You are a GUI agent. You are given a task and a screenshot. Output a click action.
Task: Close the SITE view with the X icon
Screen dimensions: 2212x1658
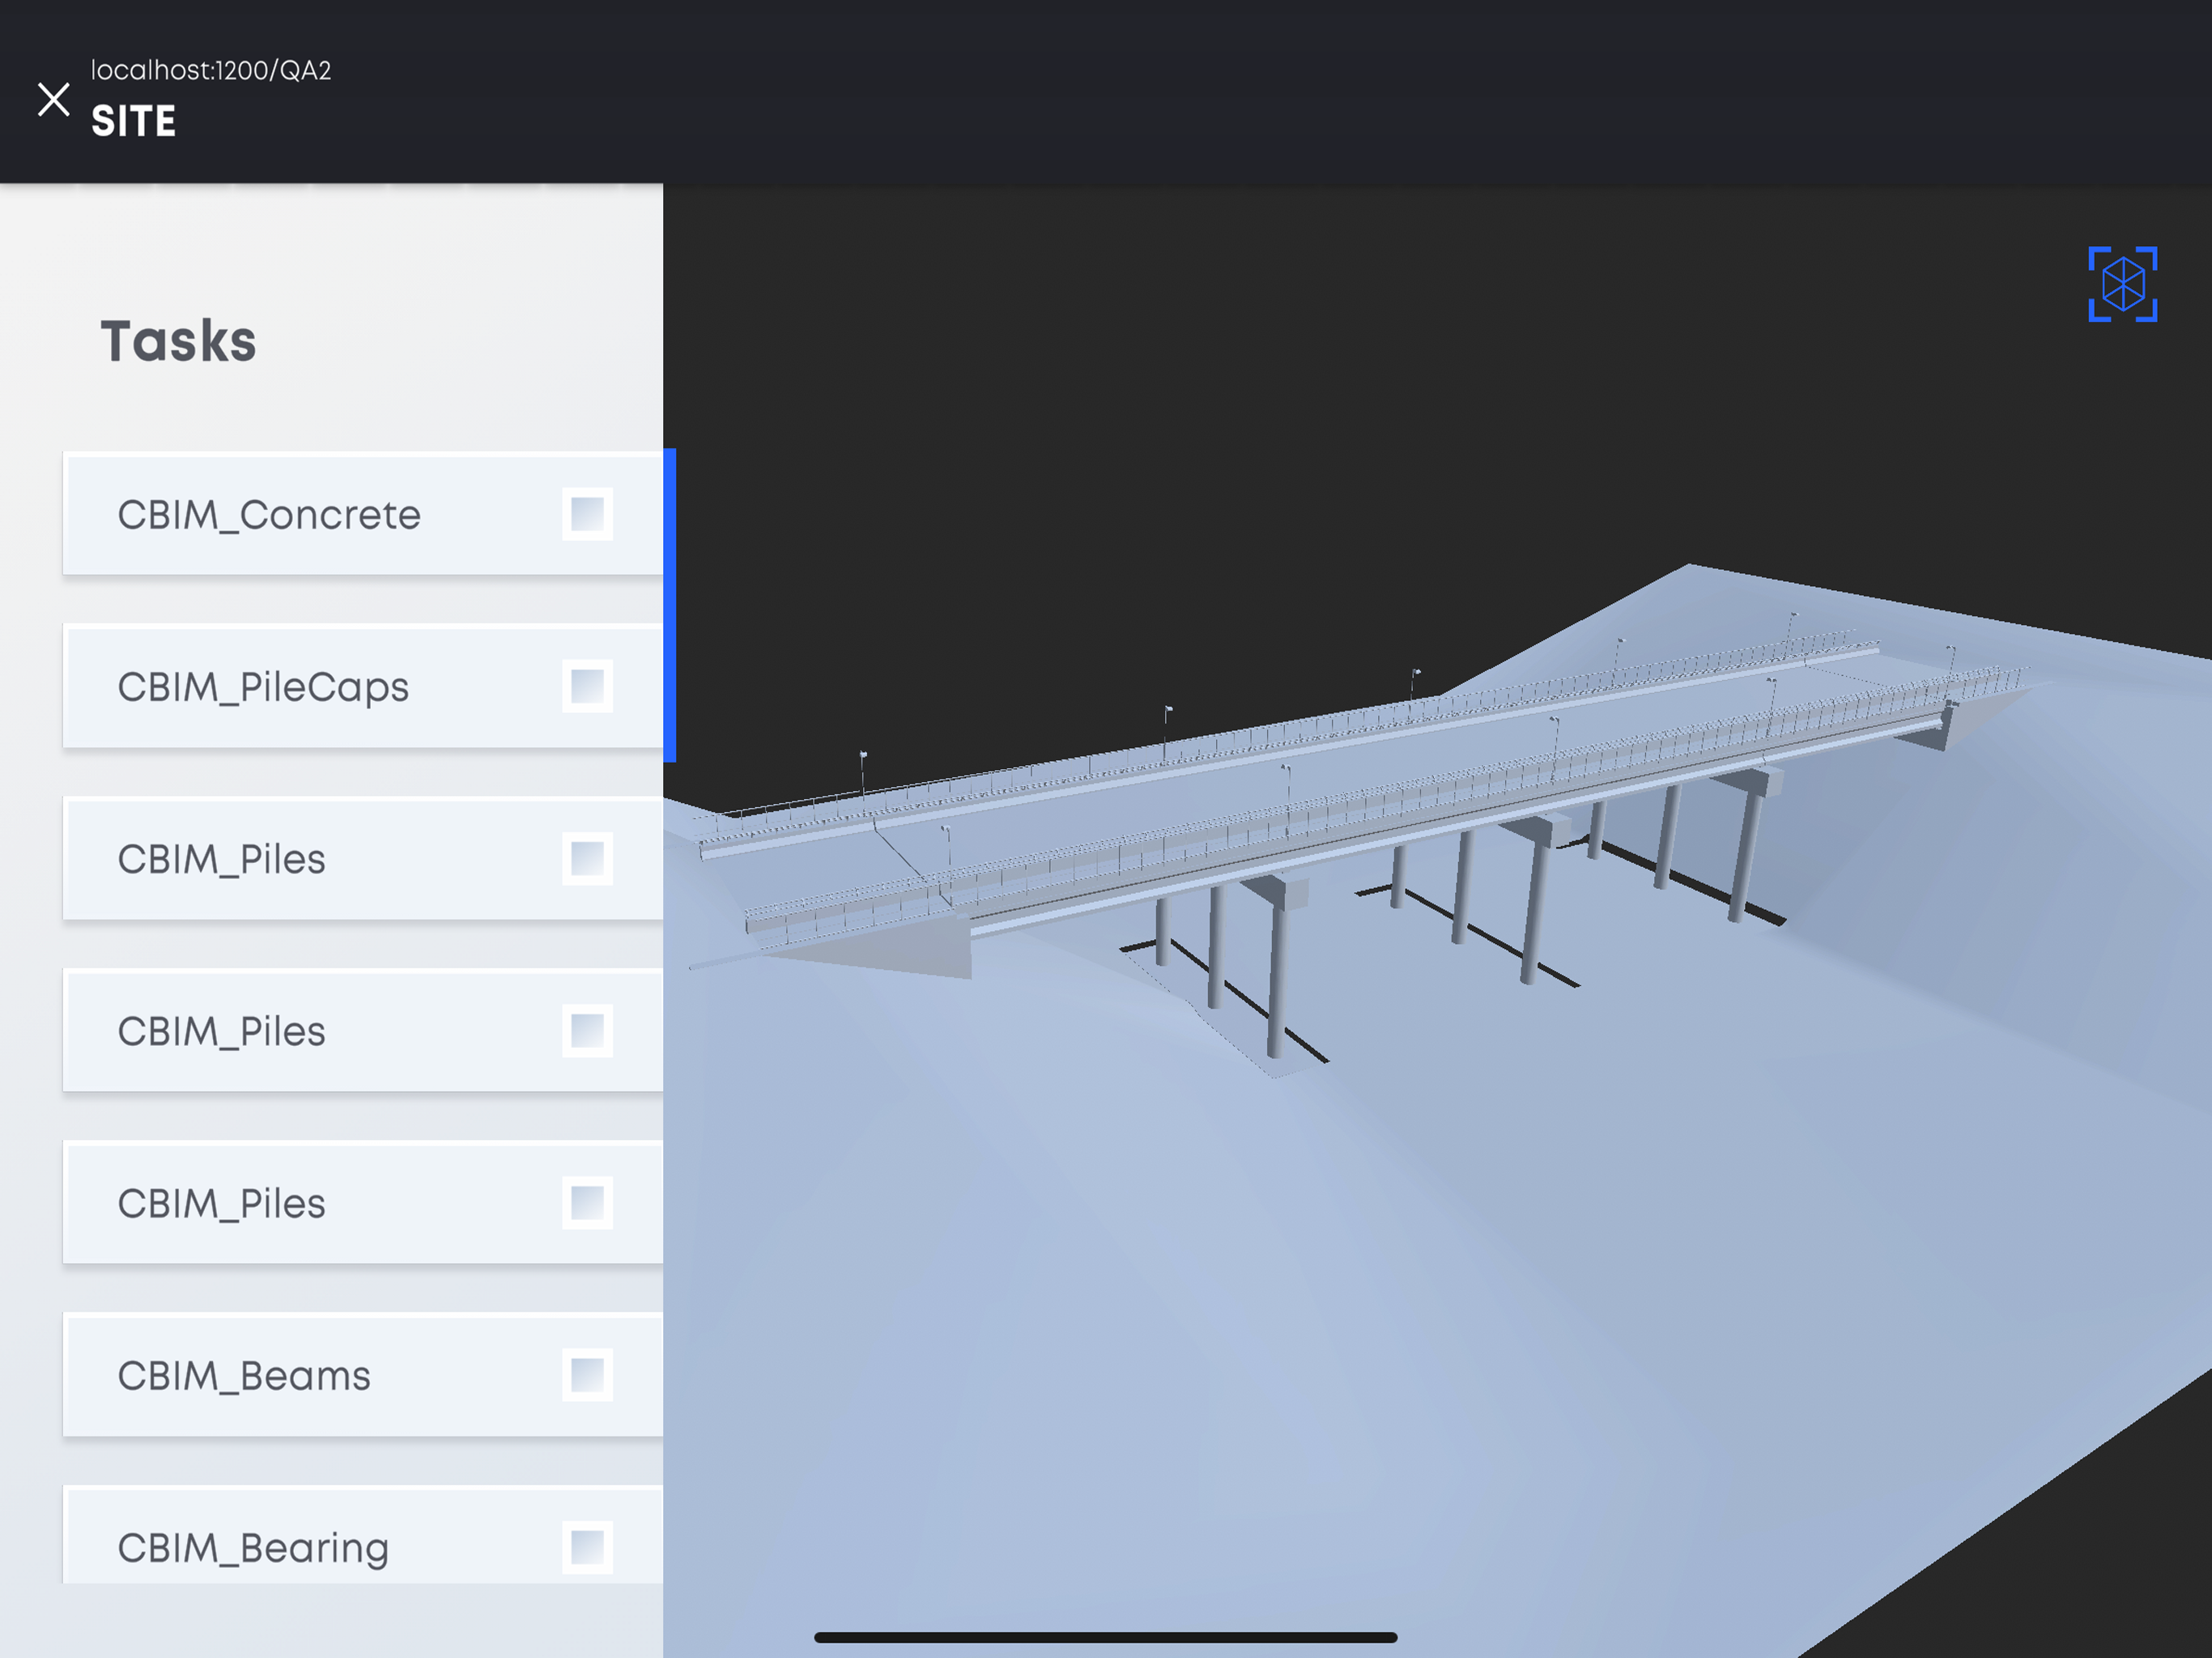click(x=53, y=99)
